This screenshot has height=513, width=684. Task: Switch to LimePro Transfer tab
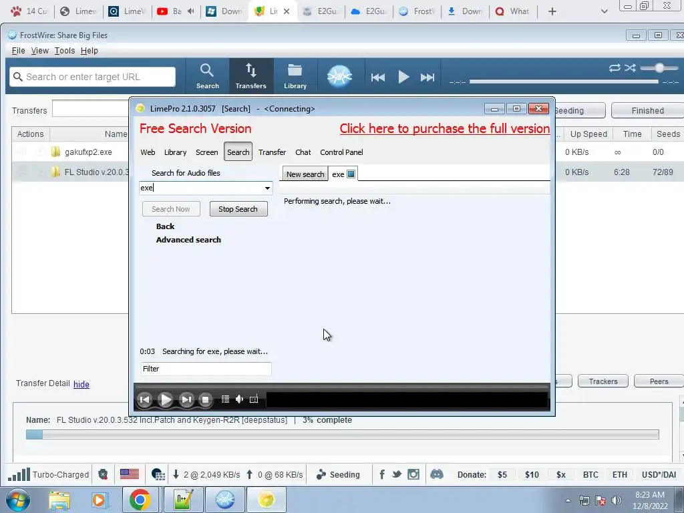click(273, 152)
